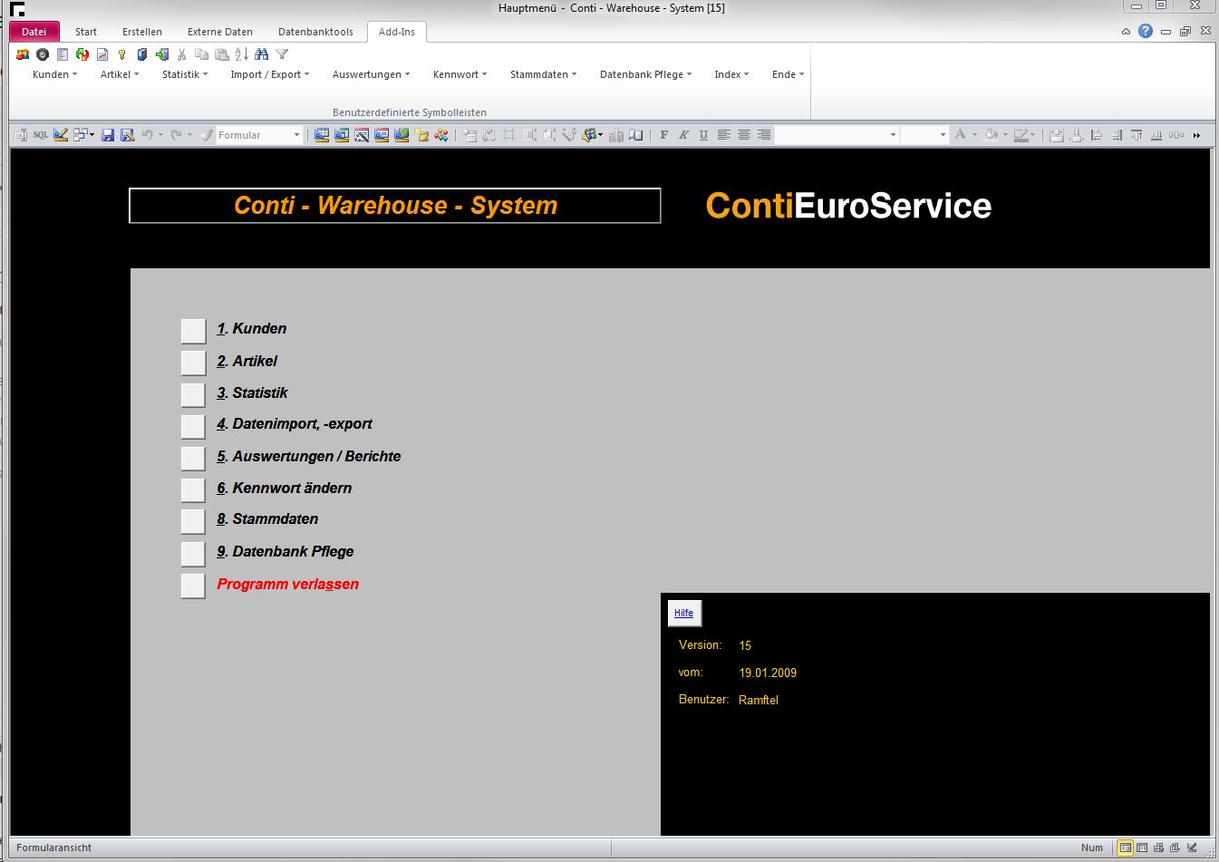Expand the Auswertungen dropdown menu
Viewport: 1219px width, 862px height.
pyautogui.click(x=371, y=74)
